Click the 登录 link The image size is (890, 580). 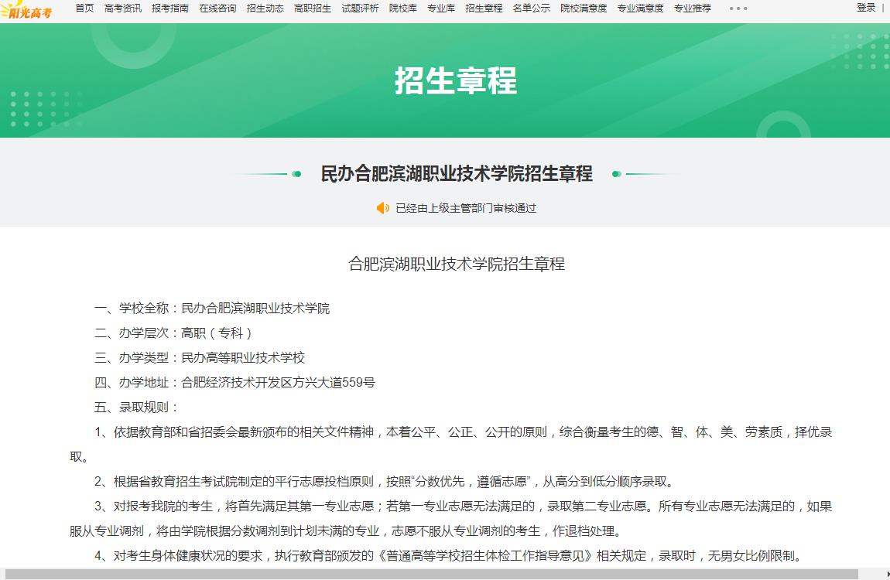click(x=866, y=8)
